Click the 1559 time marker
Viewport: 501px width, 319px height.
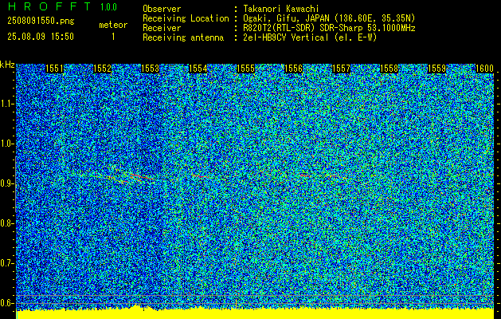click(436, 69)
